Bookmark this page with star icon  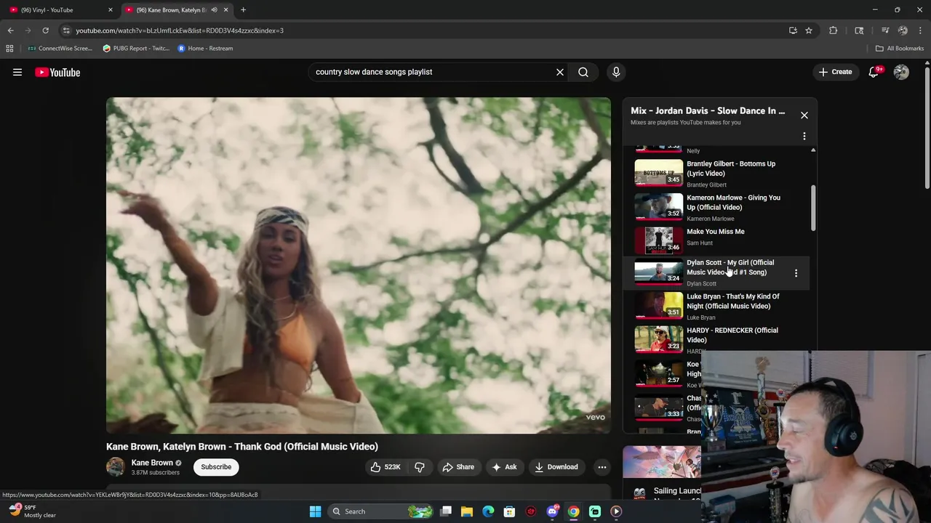(x=809, y=31)
